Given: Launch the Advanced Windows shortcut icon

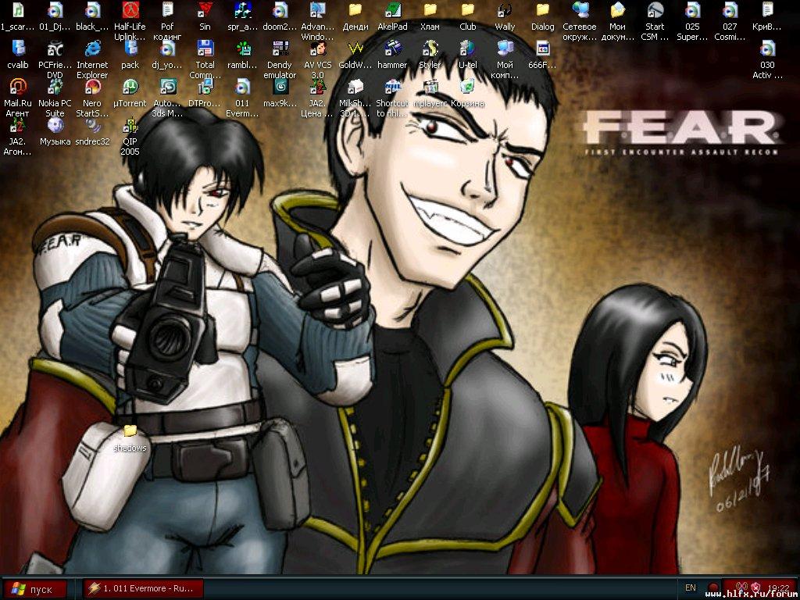Looking at the screenshot, I should [318, 9].
